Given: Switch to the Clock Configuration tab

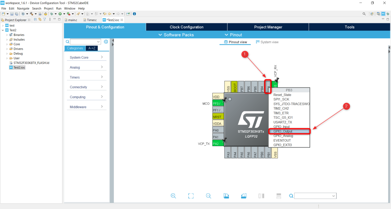Looking at the screenshot, I should [x=187, y=27].
